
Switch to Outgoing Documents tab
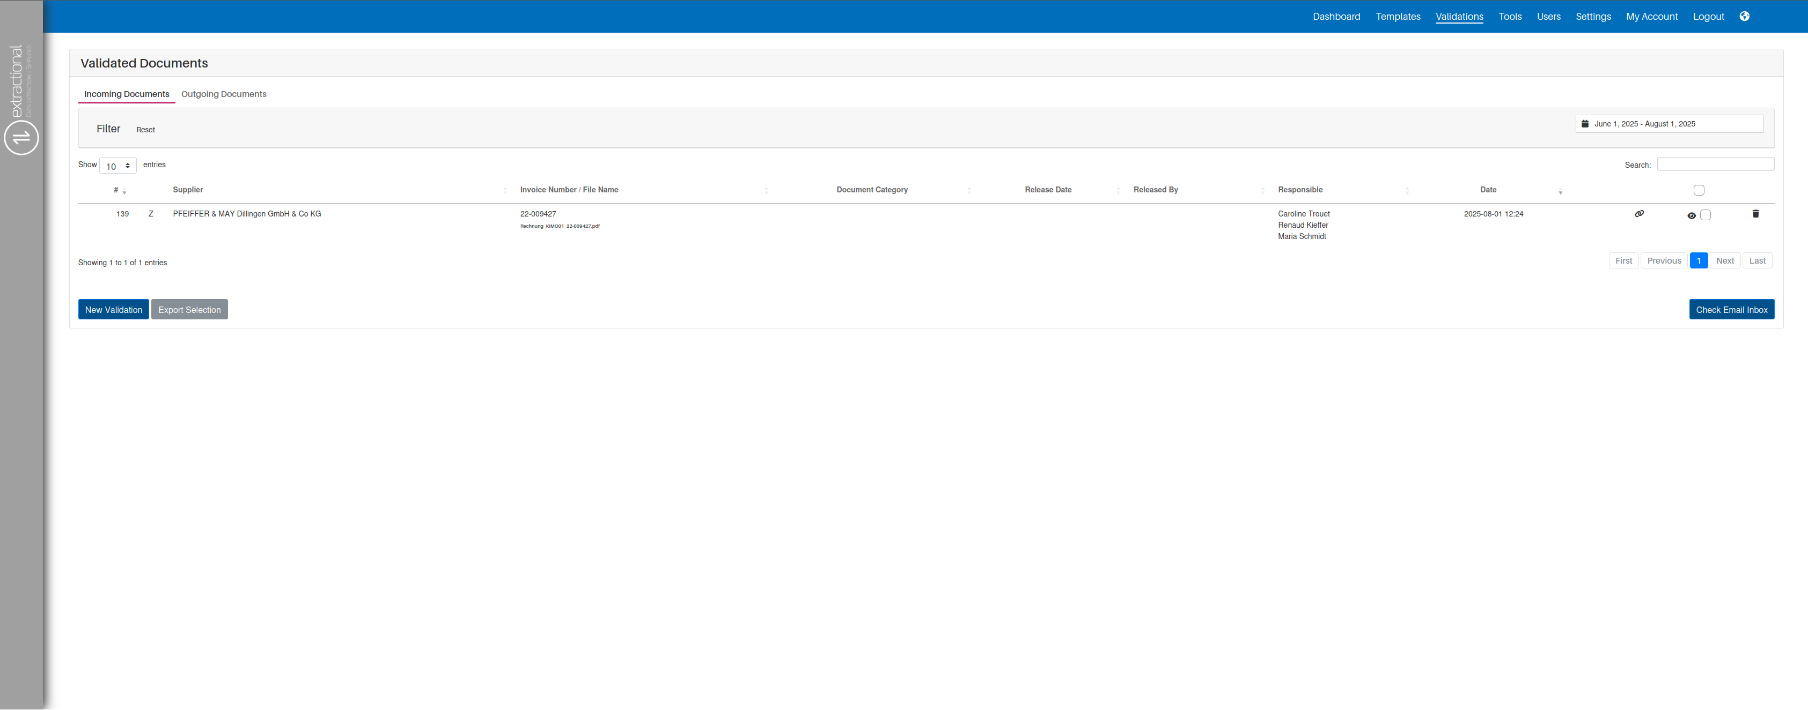[x=223, y=94]
